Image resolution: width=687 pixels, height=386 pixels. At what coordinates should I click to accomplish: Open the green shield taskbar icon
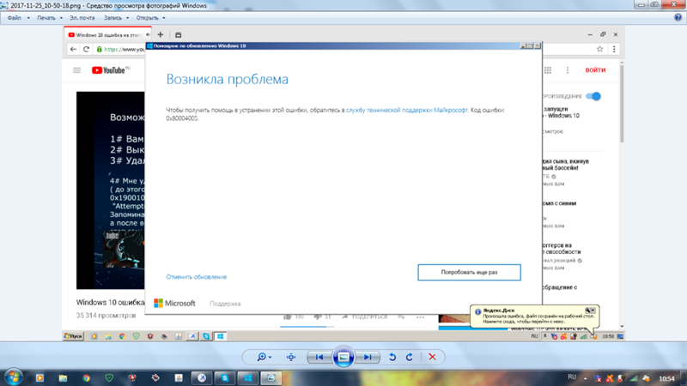[x=110, y=377]
